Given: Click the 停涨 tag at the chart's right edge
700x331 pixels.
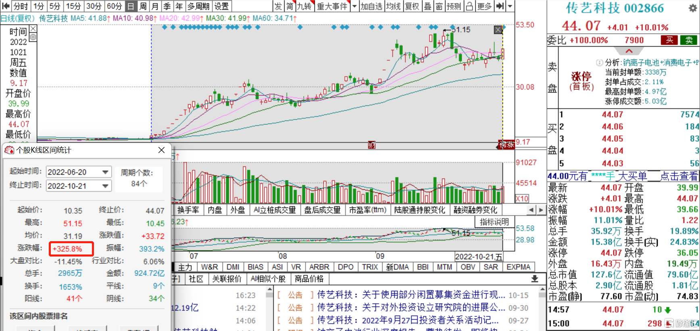Looking at the screenshot, I should click(506, 145).
